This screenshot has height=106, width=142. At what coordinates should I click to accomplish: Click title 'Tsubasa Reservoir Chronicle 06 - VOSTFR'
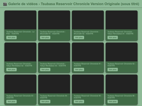[x=121, y=97]
